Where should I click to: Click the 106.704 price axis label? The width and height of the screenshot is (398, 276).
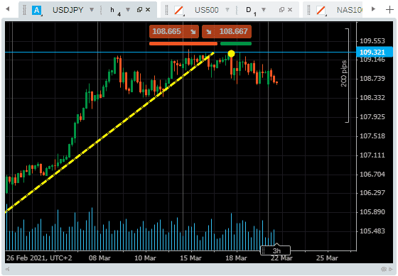(372, 174)
